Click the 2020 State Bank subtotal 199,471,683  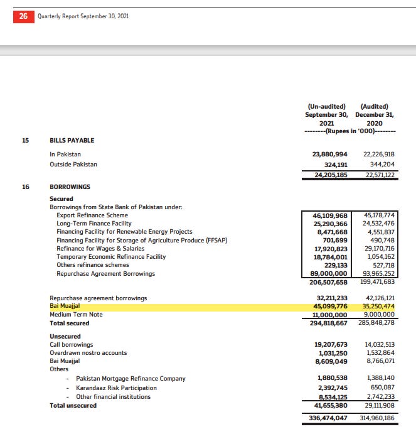(x=378, y=281)
